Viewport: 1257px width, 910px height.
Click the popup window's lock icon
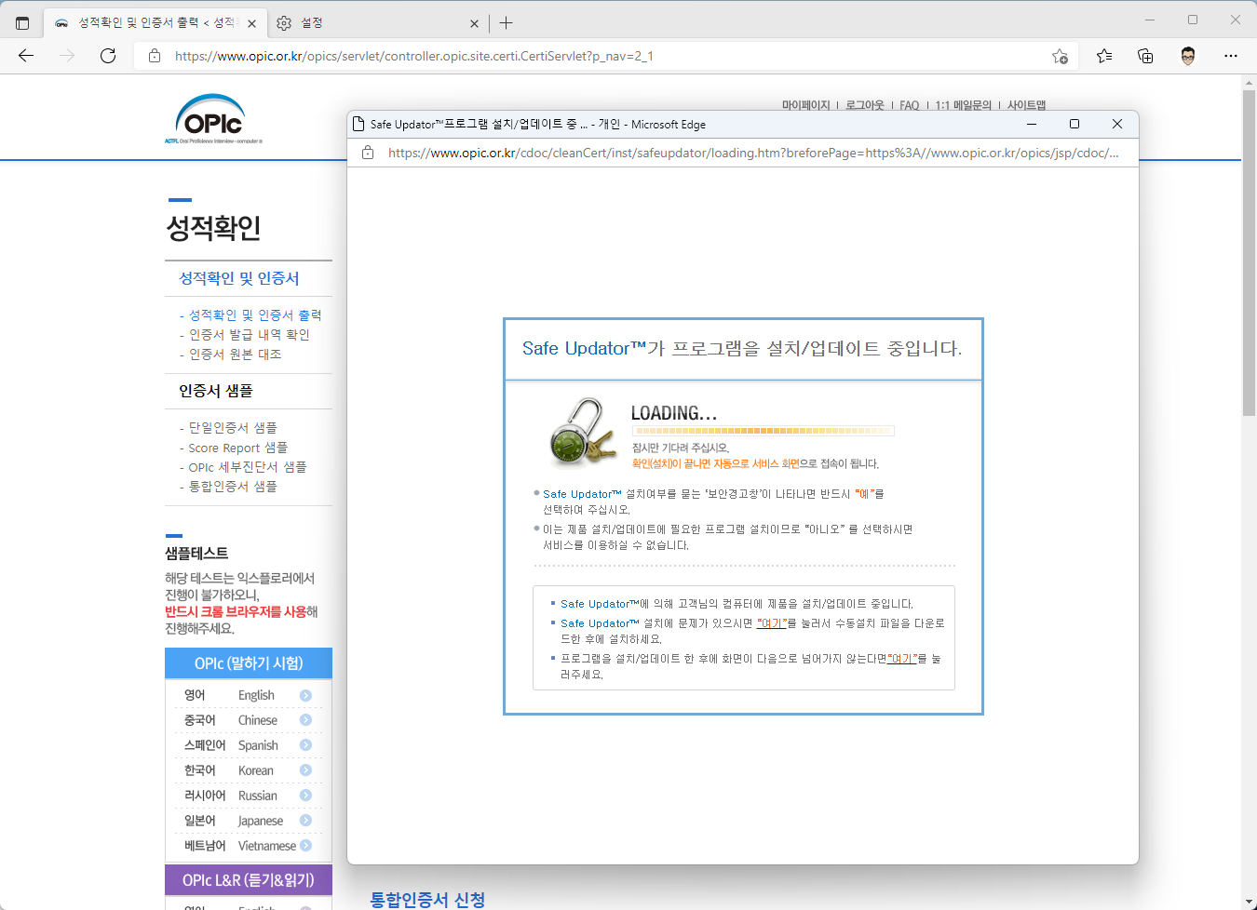[x=368, y=153]
